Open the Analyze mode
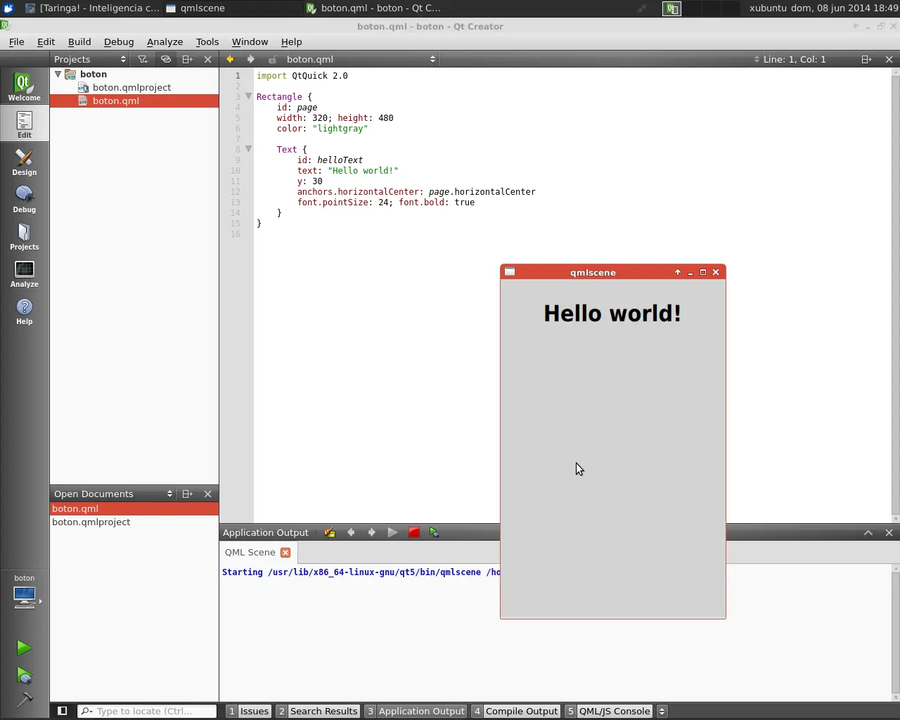The width and height of the screenshot is (900, 720). tap(24, 274)
